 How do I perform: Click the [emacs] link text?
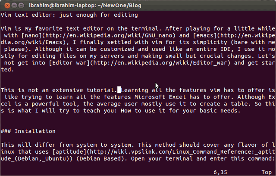click(x=205, y=35)
